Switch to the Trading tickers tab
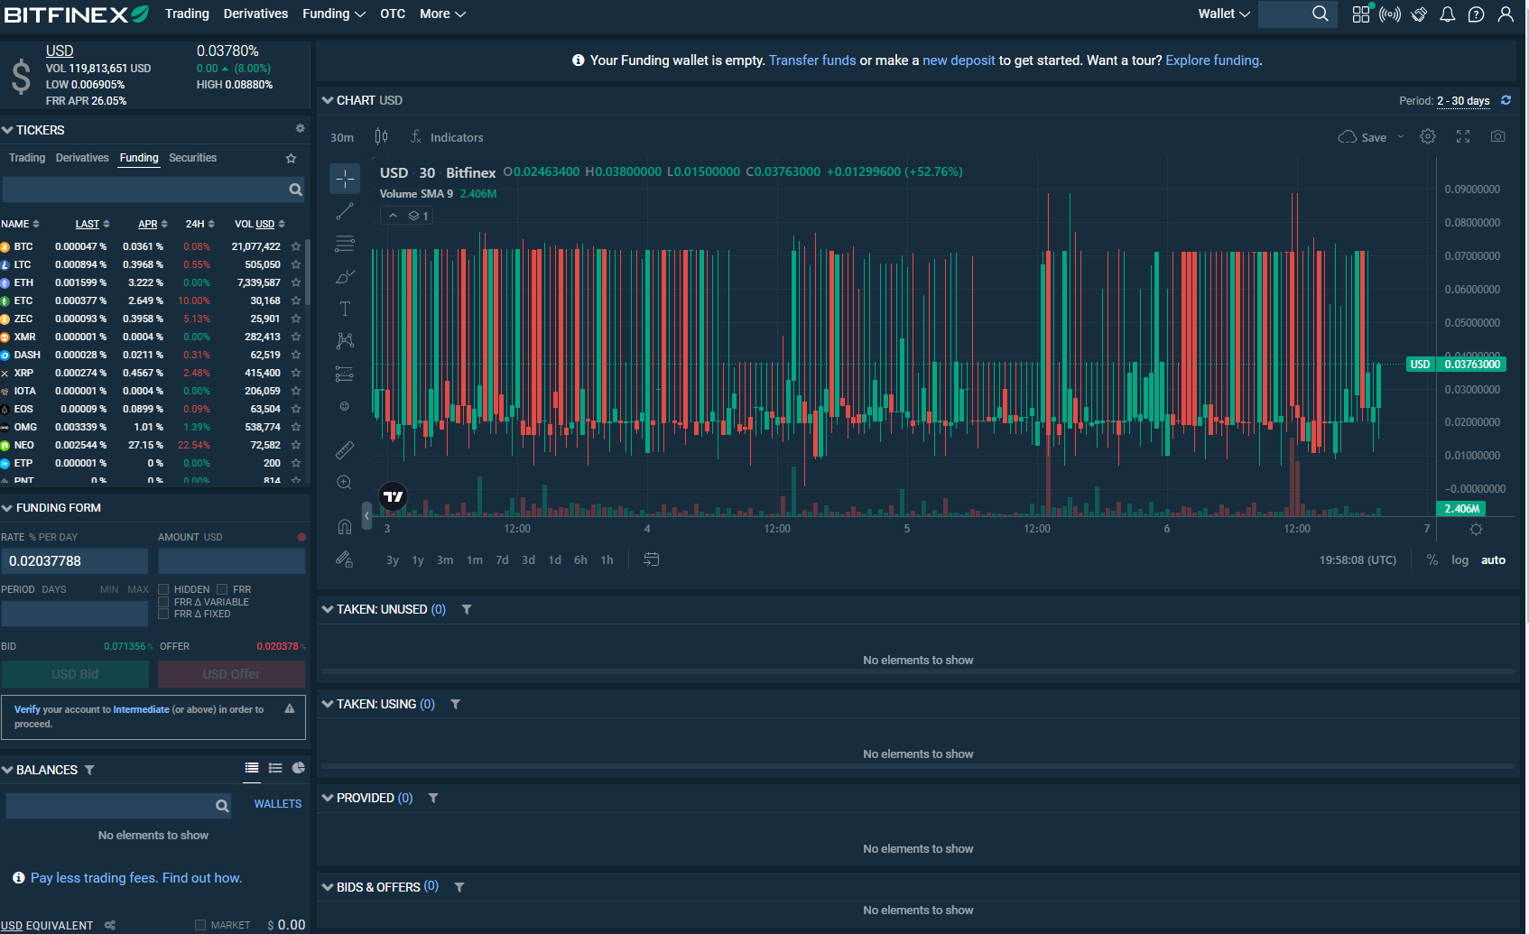1529x934 pixels. [x=27, y=158]
